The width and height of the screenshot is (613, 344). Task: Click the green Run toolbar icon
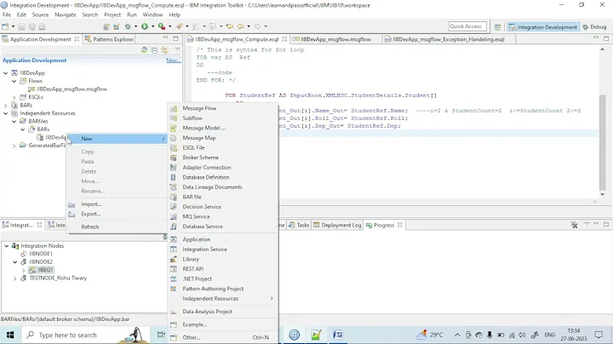tap(145, 26)
